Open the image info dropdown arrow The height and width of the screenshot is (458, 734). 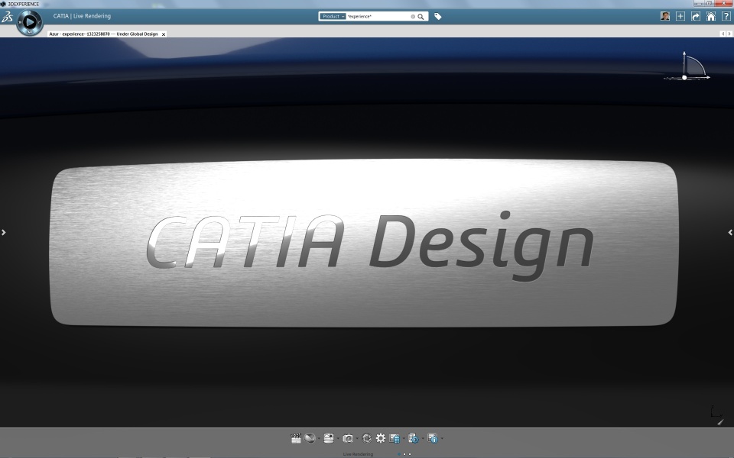click(442, 438)
